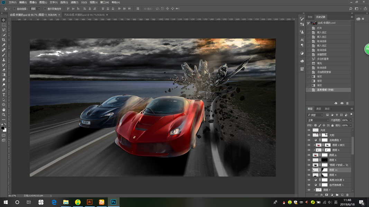Select the Eyedropper tool
Screen dimensions: 369x207
pyautogui.click(x=3, y=45)
